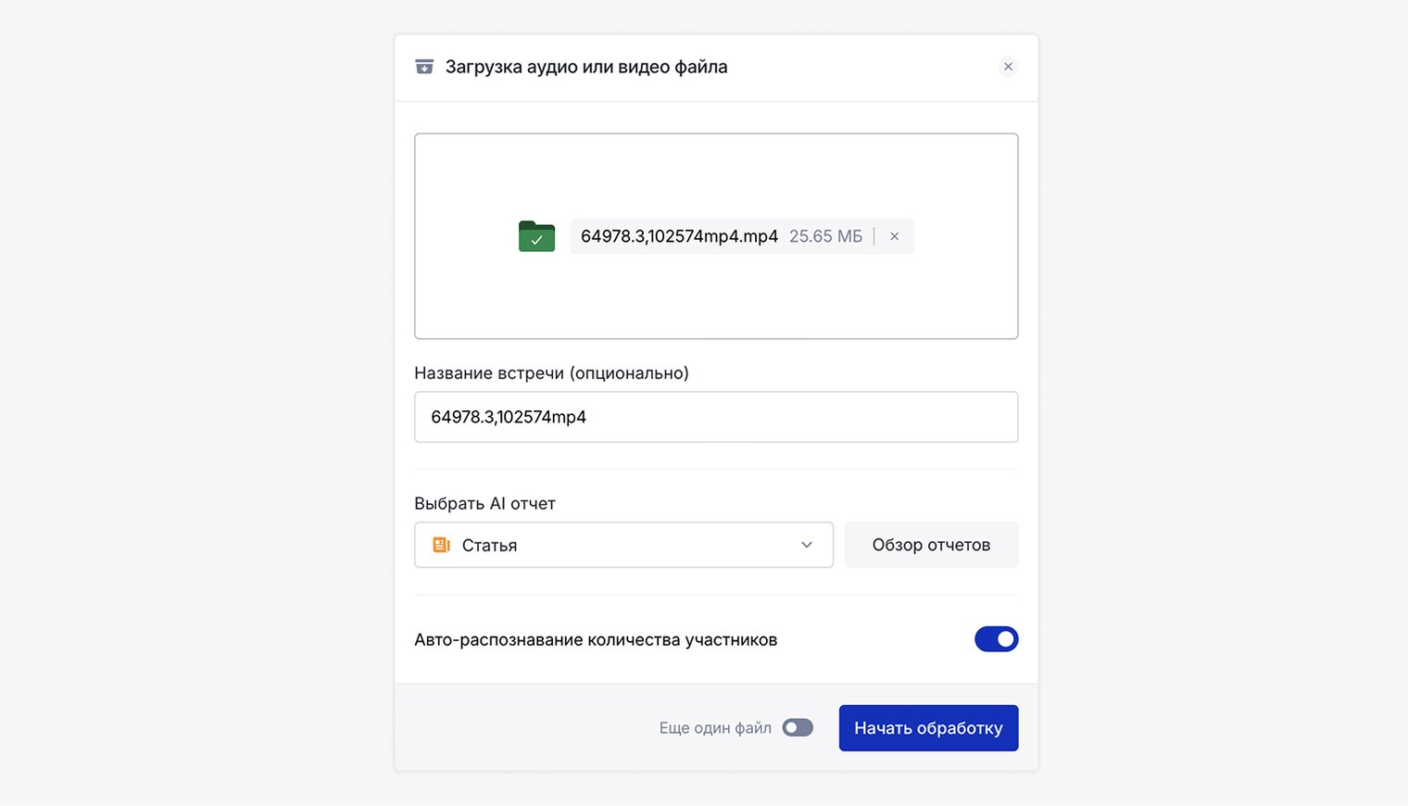Viewport: 1408px width, 806px height.
Task: Open the AI report dropdown showing Статья
Action: click(x=622, y=545)
